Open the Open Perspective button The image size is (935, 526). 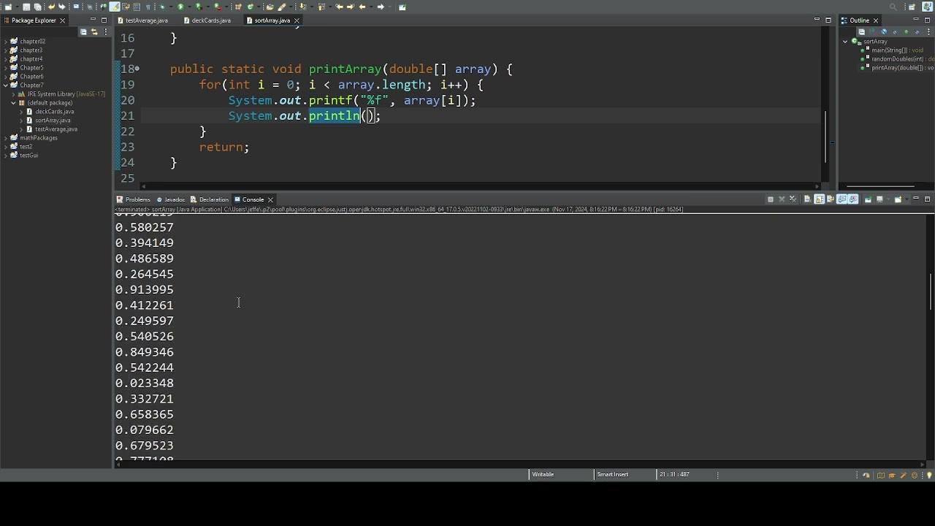[912, 7]
